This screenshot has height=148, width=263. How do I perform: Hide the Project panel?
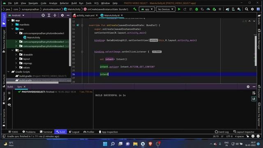click(x=68, y=15)
